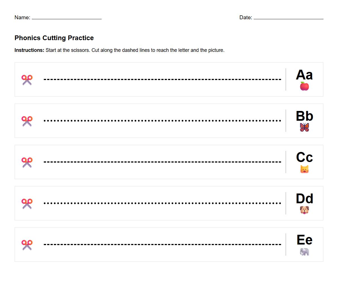Click the Phonics Cutting Practice heading
Screen dimensions: 338x283
[x=54, y=38]
